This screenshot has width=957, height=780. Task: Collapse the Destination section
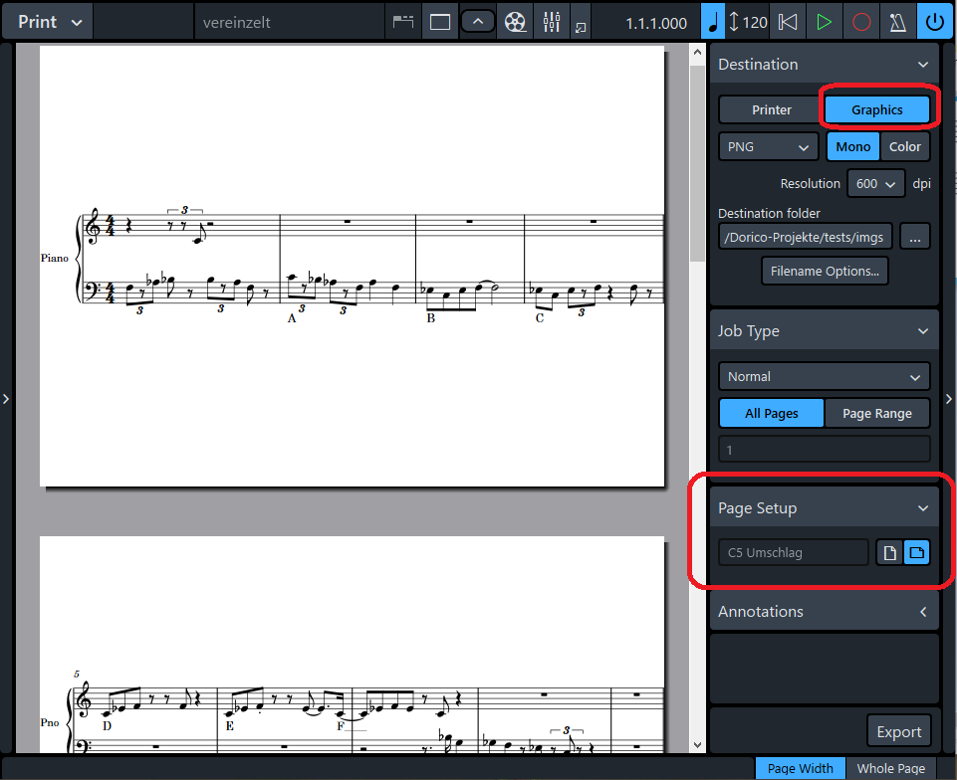tap(923, 64)
